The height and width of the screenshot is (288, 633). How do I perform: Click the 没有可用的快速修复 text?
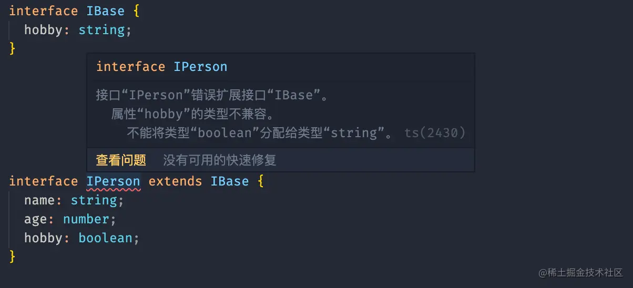click(219, 160)
